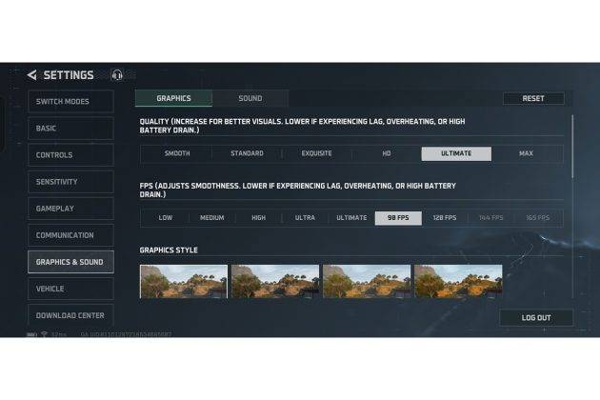The width and height of the screenshot is (600, 400).
Task: Click the back arrow beside Settings
Action: coord(32,75)
